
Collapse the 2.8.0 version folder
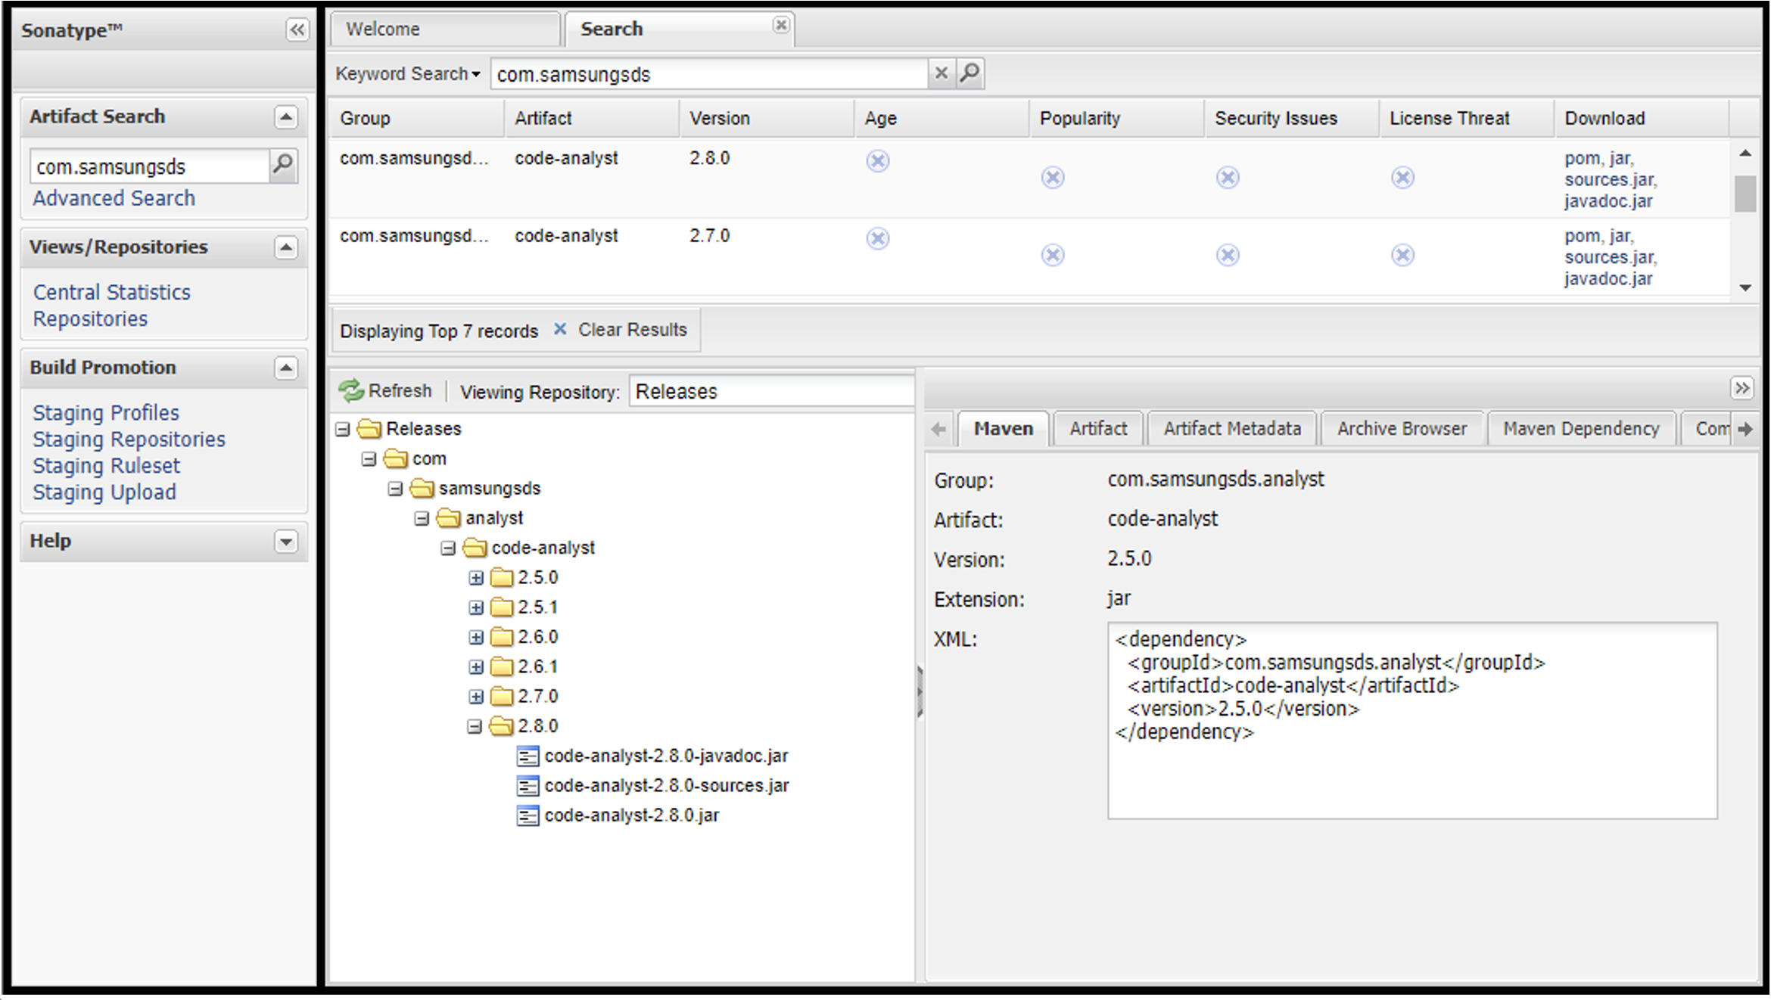click(475, 726)
